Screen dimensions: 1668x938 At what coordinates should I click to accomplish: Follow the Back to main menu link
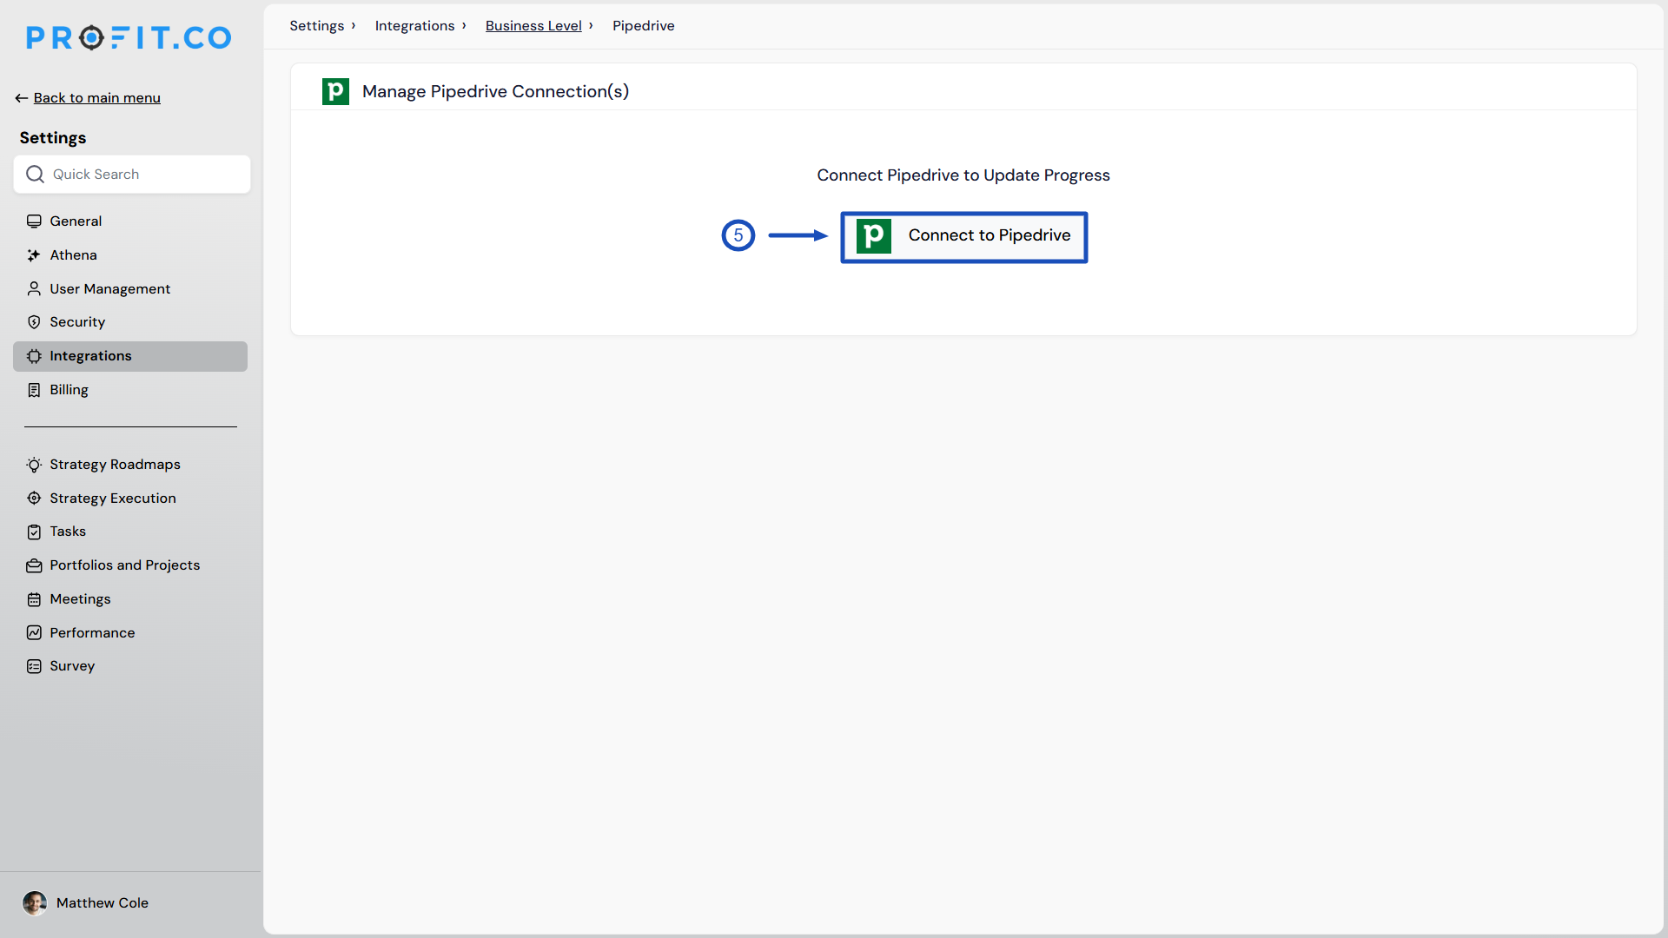pos(97,98)
